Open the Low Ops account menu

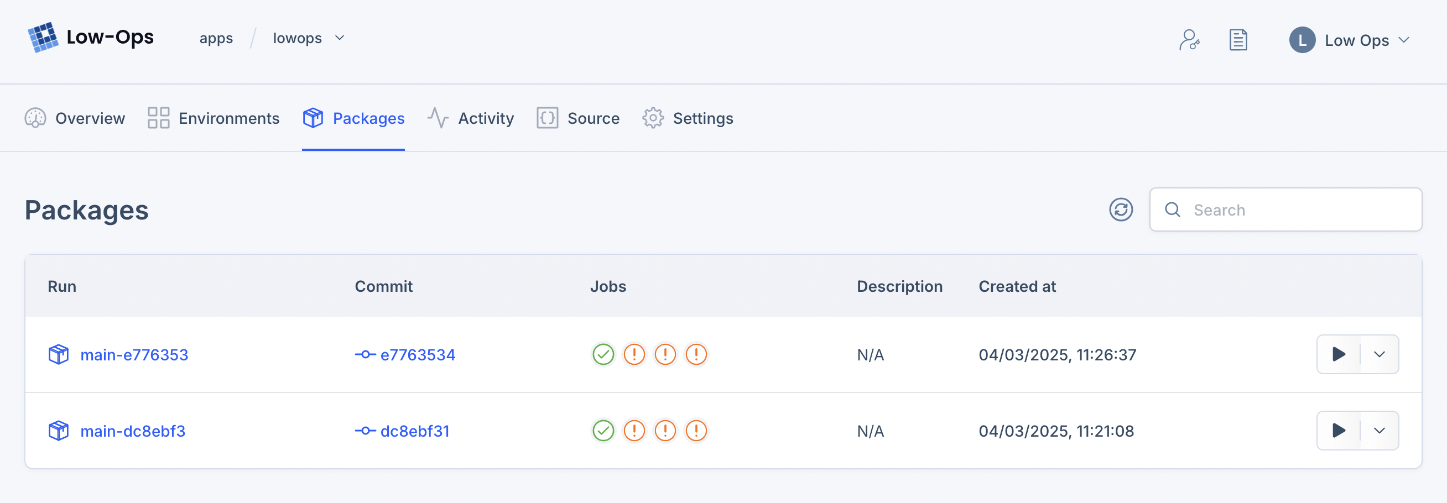[x=1349, y=40]
